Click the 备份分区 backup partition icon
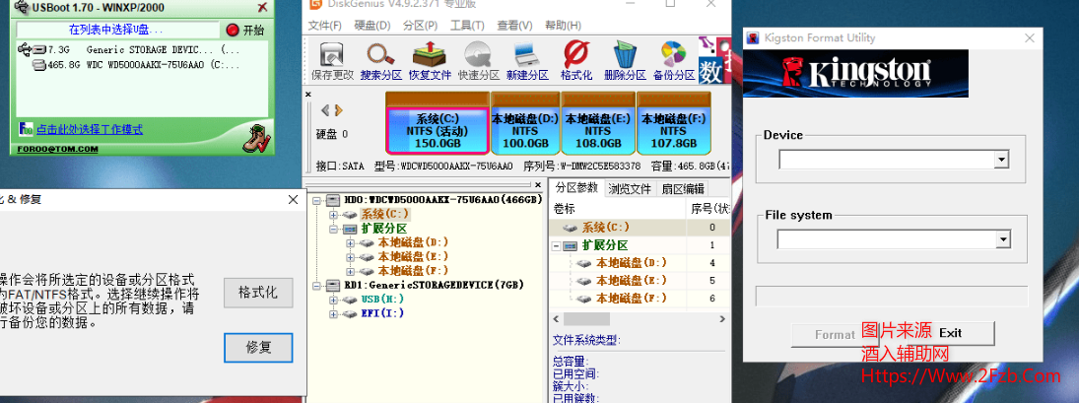The height and width of the screenshot is (403, 1079). pos(673,59)
